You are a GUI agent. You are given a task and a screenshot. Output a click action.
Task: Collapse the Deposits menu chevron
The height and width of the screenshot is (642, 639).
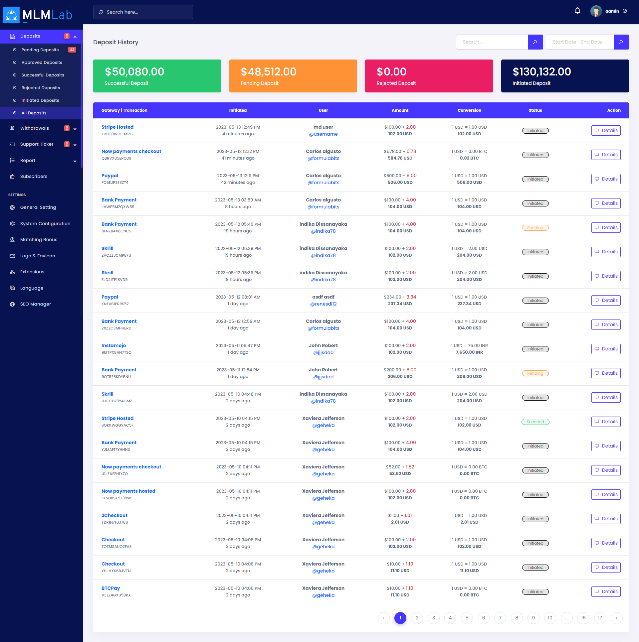[x=75, y=37]
